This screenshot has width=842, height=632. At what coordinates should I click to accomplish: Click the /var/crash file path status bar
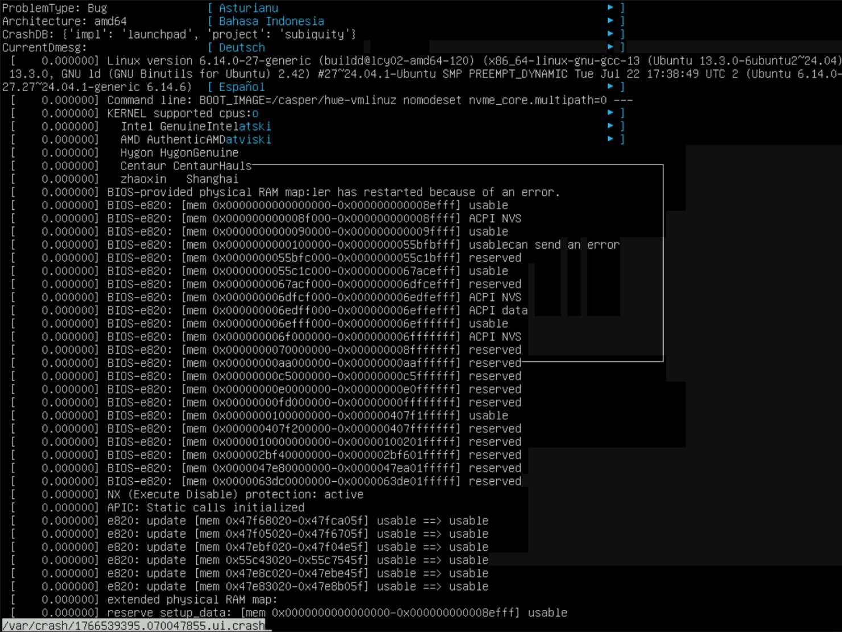click(x=134, y=626)
